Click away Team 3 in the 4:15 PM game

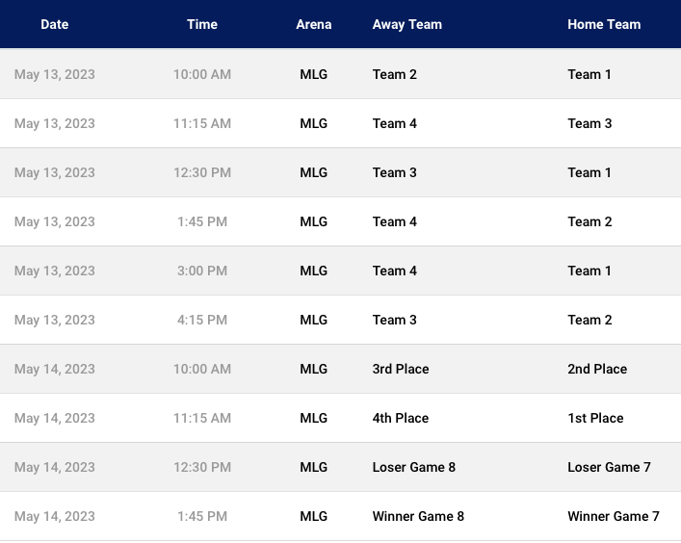point(394,320)
